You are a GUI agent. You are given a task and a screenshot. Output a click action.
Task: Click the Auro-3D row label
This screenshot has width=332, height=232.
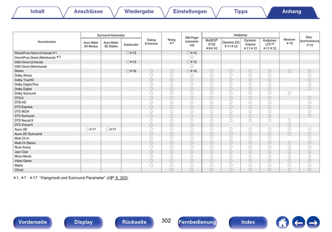[21, 129]
